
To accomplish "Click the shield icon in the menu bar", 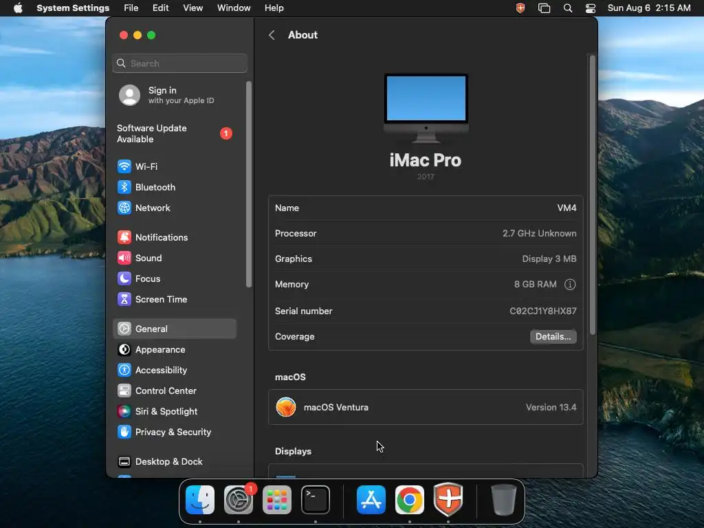I will tap(520, 8).
